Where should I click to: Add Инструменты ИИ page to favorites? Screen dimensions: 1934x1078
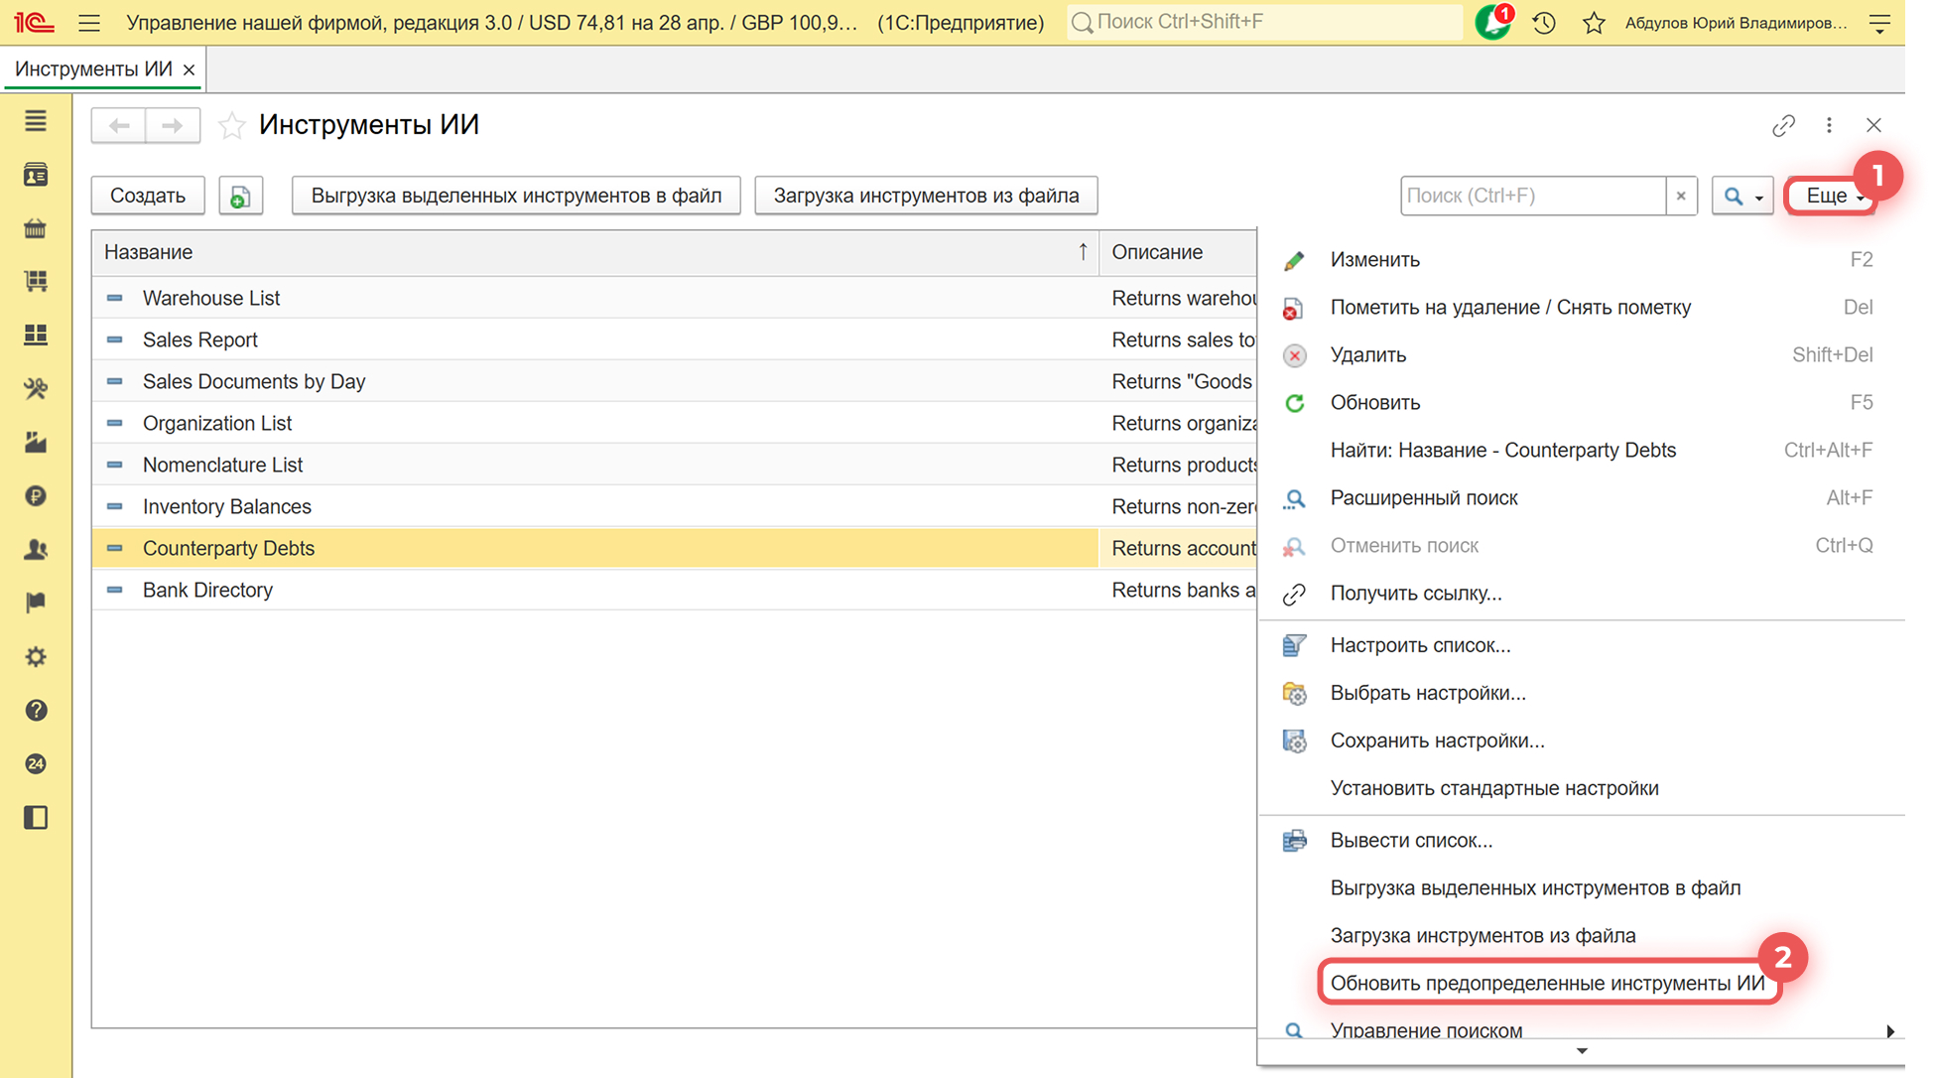231,125
